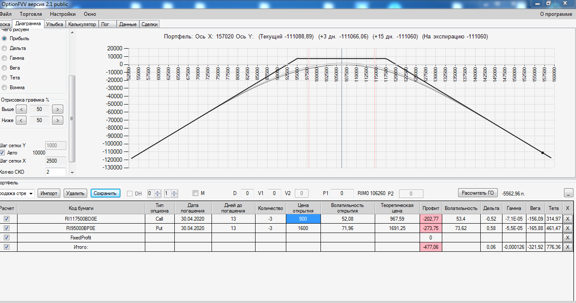Click the Цена открытия cell 900
Image resolution: width=576 pixels, height=303 pixels.
[303, 219]
